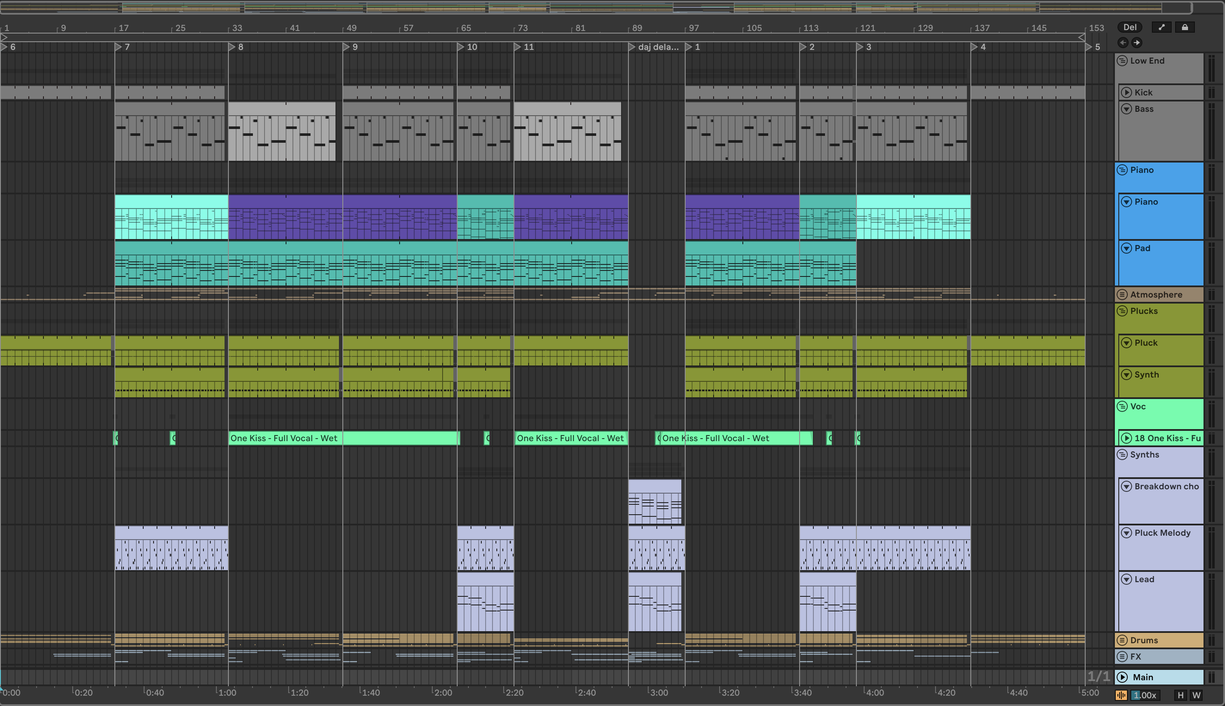Collapse the Atmosphere group track

pyautogui.click(x=1122, y=295)
